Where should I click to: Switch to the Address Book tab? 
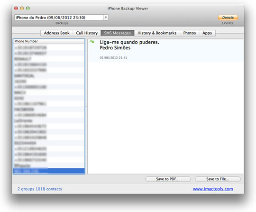[57, 33]
